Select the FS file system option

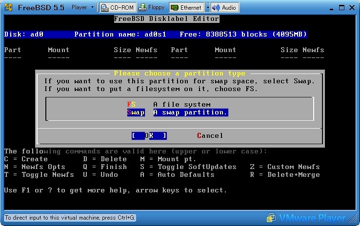pyautogui.click(x=131, y=104)
